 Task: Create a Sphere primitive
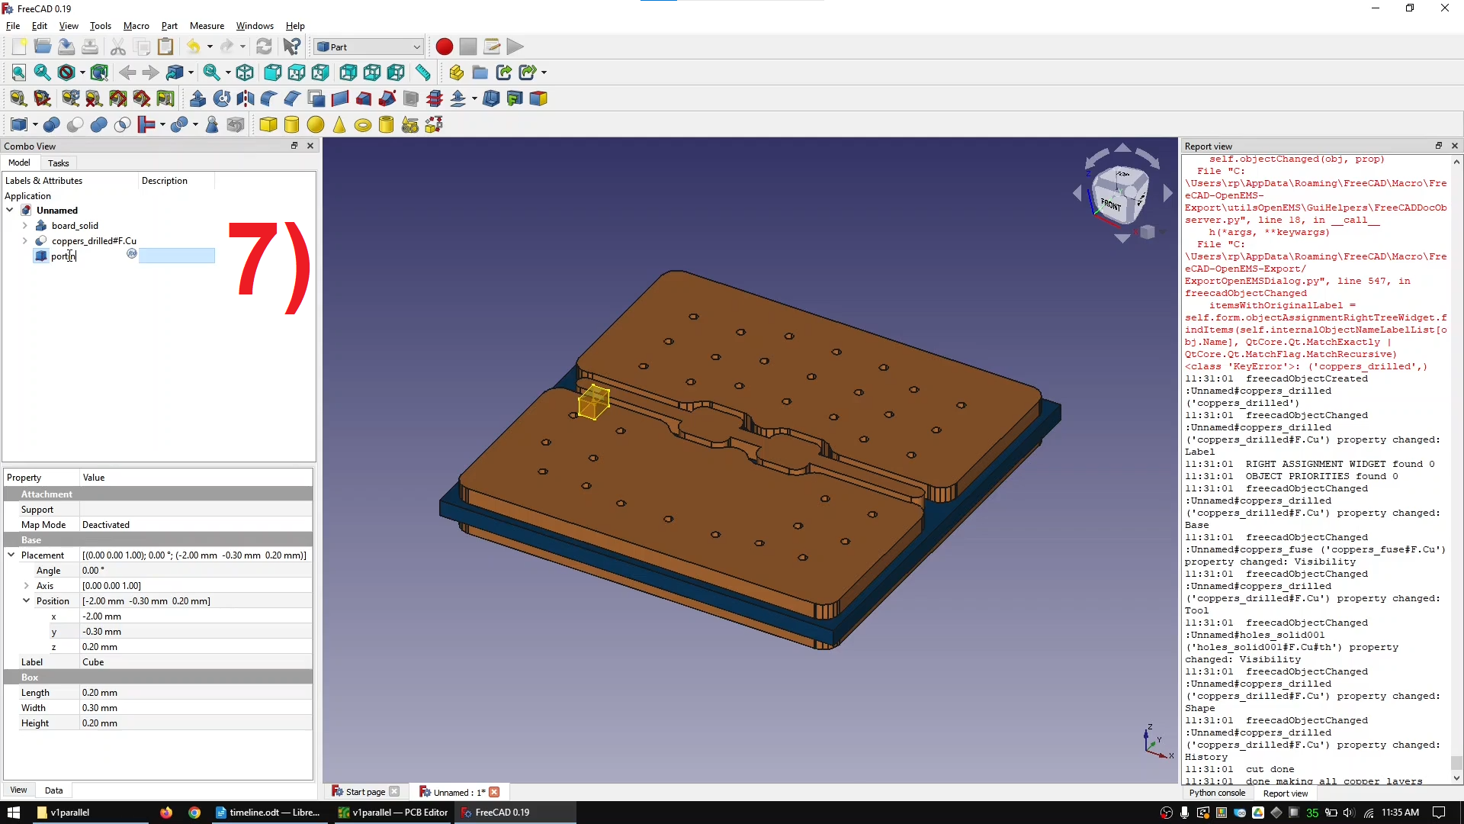click(316, 124)
